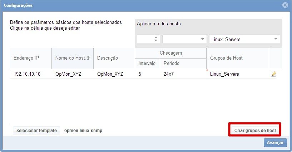Edit the period cell showing 24x7
Image resolution: width=292 pixels, height=152 pixels.
169,74
